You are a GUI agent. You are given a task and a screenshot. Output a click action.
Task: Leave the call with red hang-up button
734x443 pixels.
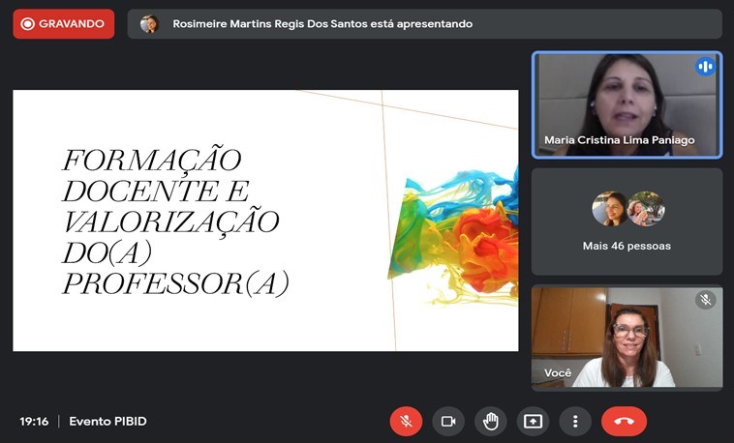[624, 422]
